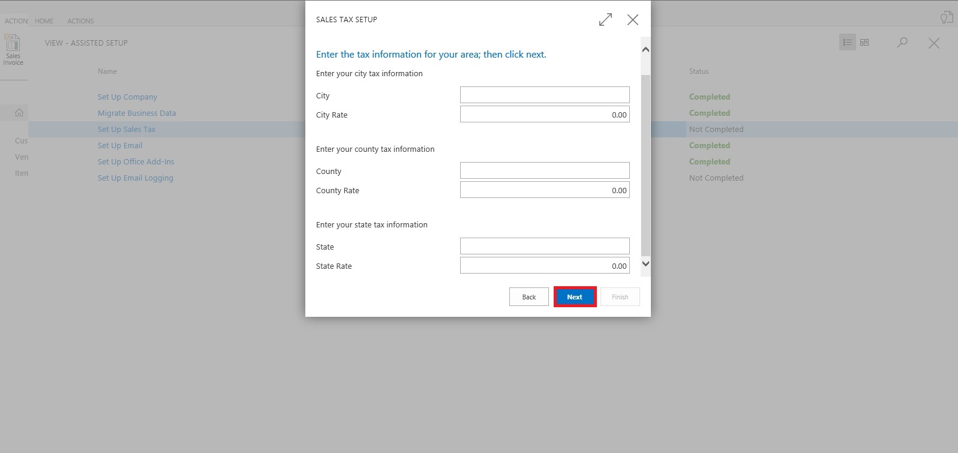The height and width of the screenshot is (453, 958).
Task: Open search with magnifier icon
Action: click(x=902, y=43)
